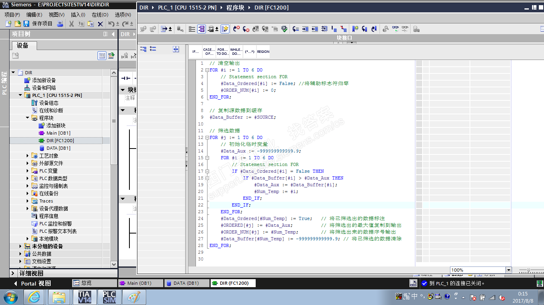The width and height of the screenshot is (544, 305).
Task: Click the Open project folder icon
Action: (18, 24)
